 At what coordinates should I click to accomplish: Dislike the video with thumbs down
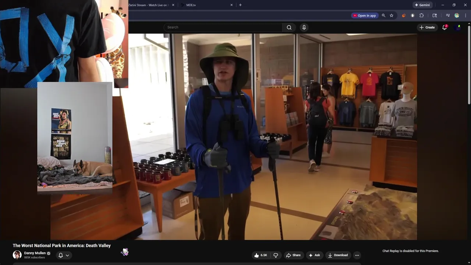(276, 255)
